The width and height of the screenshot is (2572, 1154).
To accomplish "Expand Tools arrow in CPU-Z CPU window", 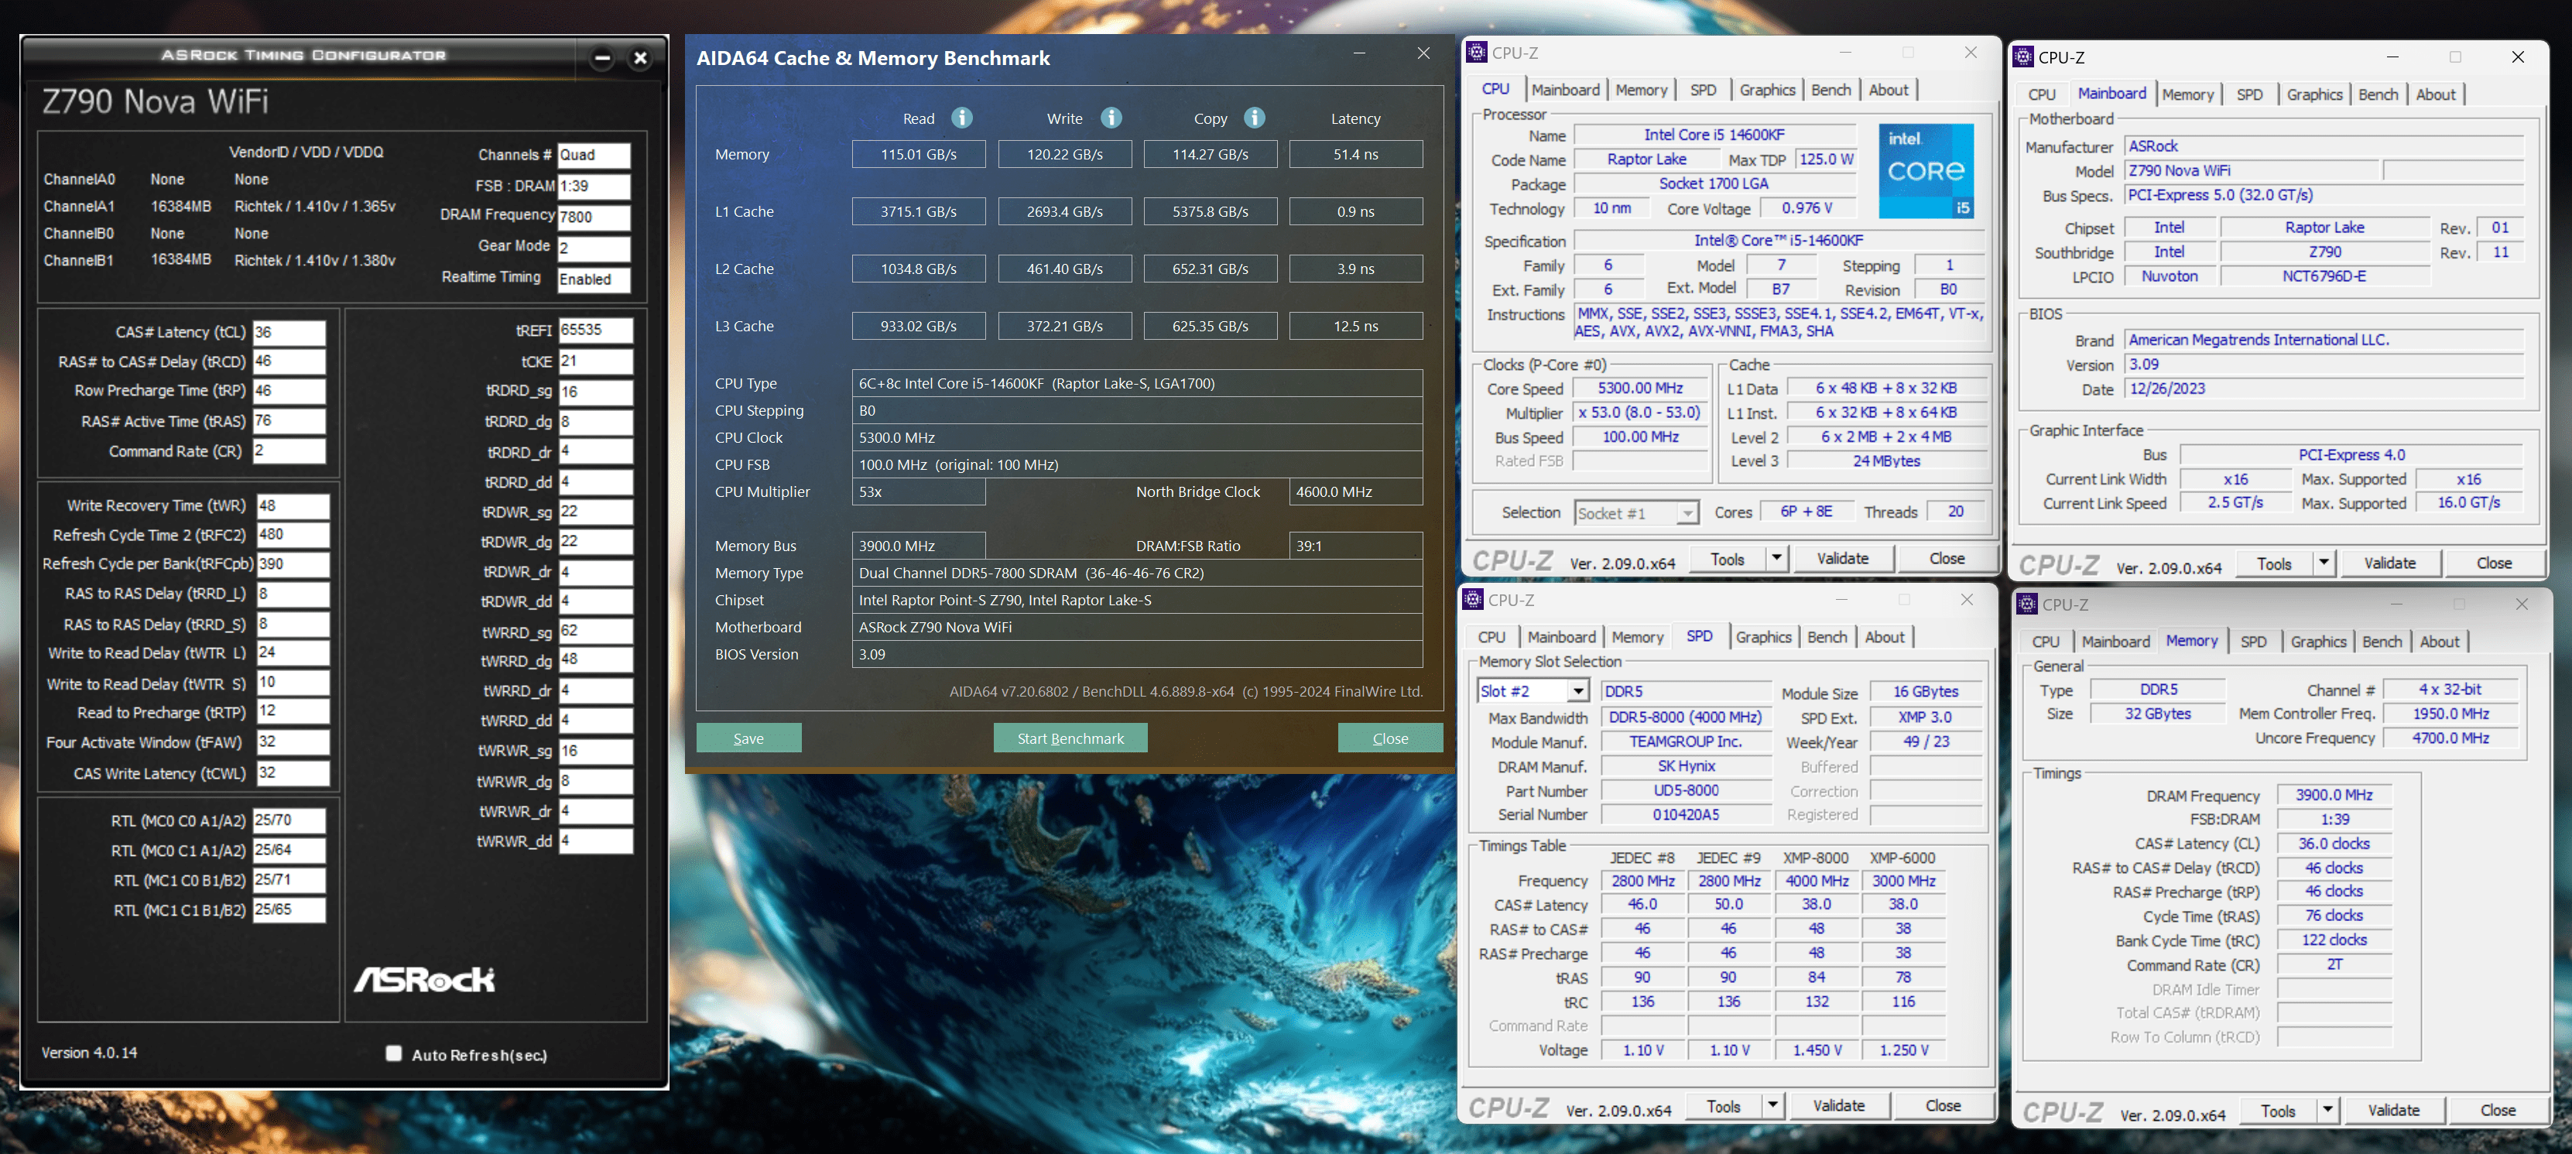I will tap(1776, 559).
